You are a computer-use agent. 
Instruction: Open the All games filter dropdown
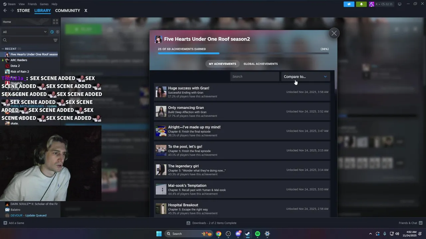pos(25,32)
